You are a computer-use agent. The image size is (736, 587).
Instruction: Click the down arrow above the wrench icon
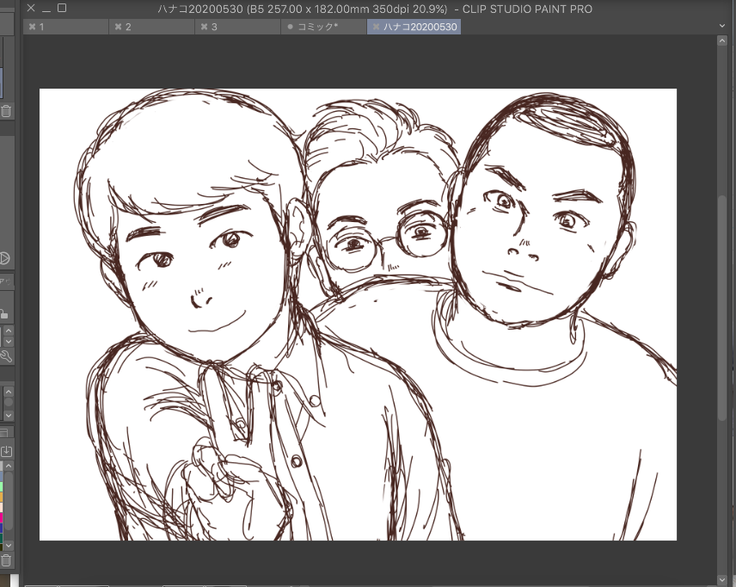pos(9,341)
